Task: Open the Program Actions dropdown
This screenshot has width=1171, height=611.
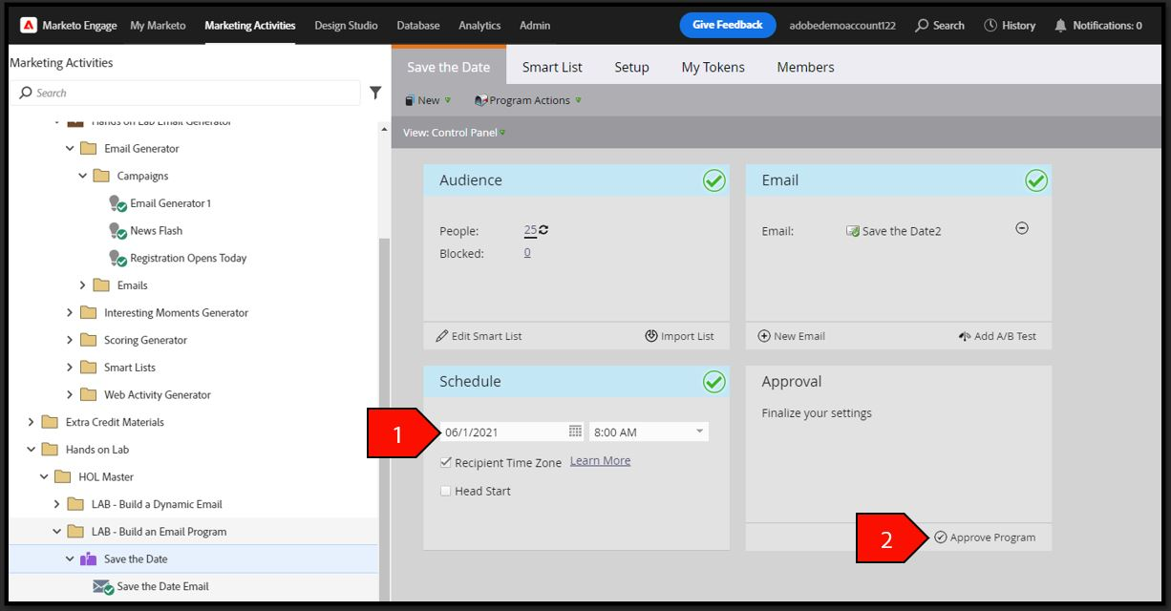Action: (527, 100)
